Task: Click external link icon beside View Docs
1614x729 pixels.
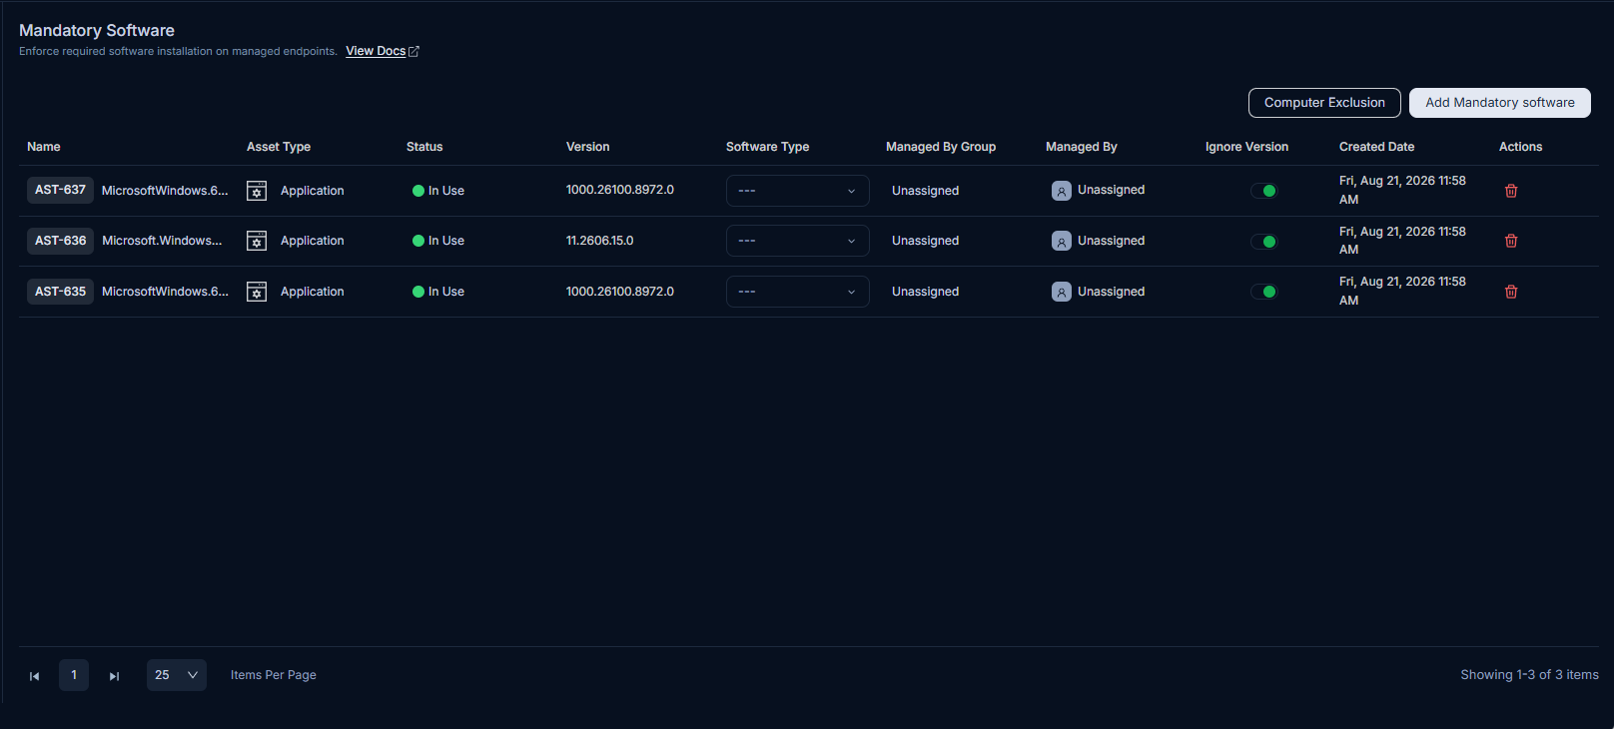Action: (x=414, y=51)
